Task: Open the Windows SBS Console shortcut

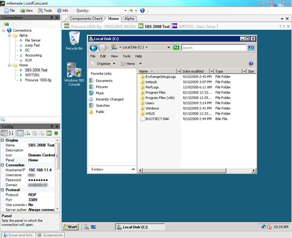Action: [x=74, y=74]
